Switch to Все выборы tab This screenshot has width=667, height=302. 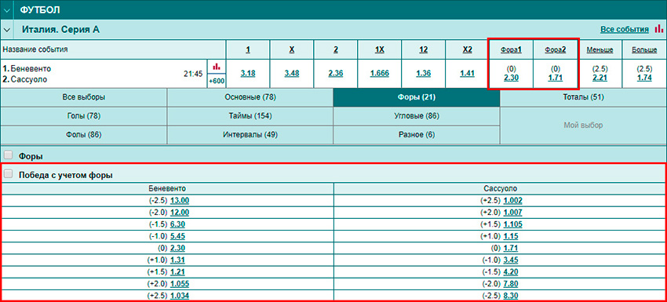coord(84,97)
